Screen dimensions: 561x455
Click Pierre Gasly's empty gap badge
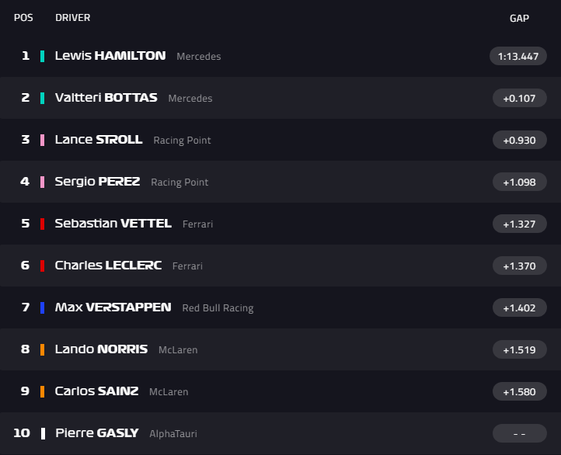[x=519, y=433]
